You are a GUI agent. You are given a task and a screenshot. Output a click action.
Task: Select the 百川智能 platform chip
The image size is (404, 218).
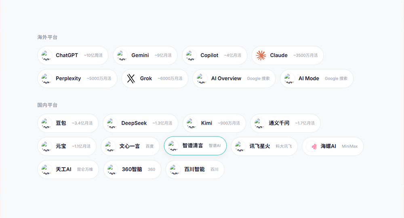pos(195,170)
